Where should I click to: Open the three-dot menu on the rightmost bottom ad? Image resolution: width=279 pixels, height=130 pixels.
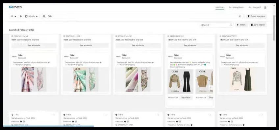pyautogui.click(x=262, y=115)
